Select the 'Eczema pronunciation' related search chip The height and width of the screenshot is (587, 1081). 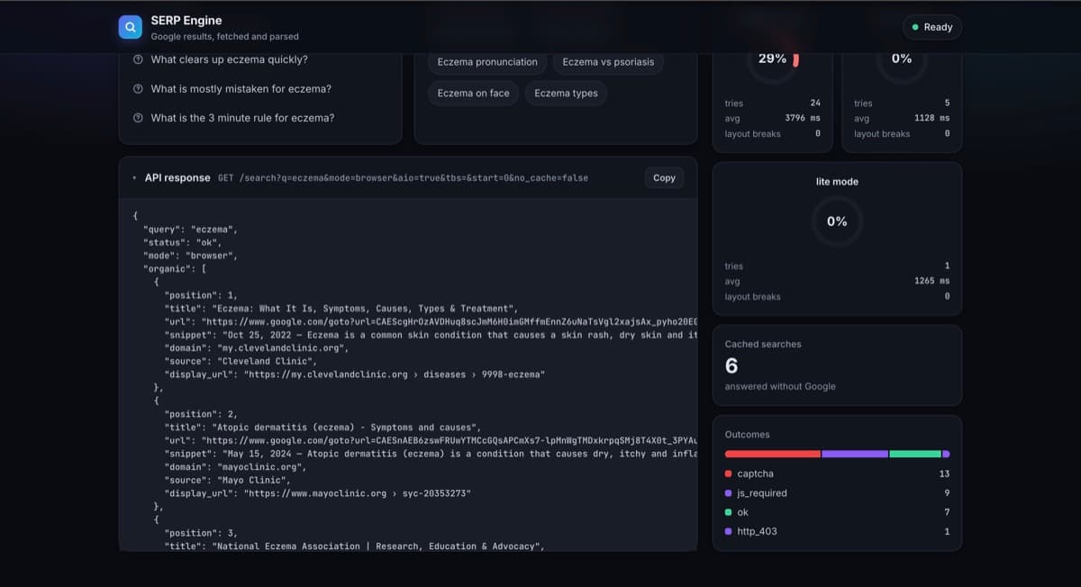[487, 62]
